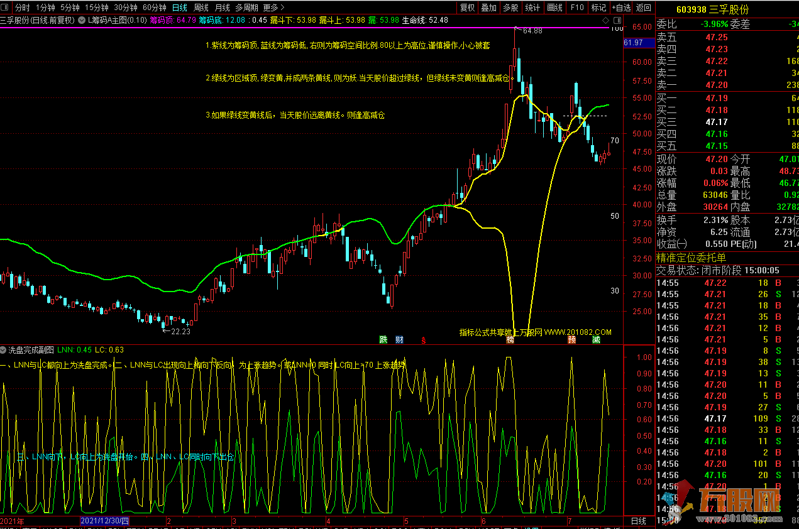Click the 画线 drawing-tools button

(x=554, y=8)
